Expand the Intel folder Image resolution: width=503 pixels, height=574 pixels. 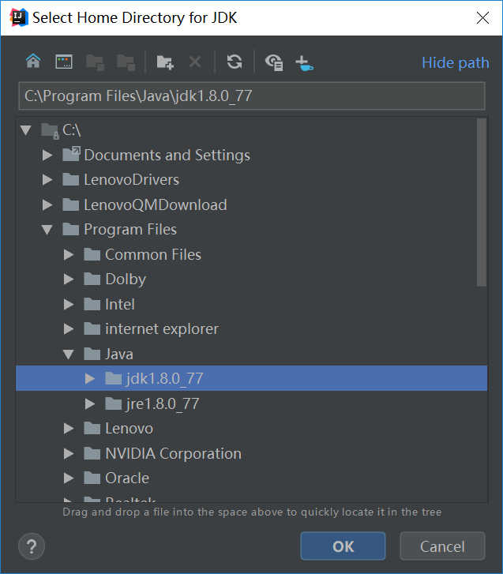(x=69, y=304)
